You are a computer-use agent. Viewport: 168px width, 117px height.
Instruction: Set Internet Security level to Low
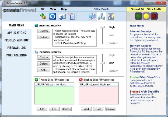pyautogui.click(x=111, y=35)
